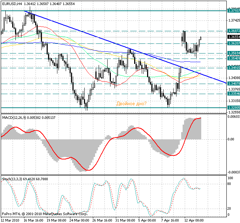The height and width of the screenshot is (223, 240).
Task: Click the 1.33150 price scale value
Action: click(x=234, y=101)
